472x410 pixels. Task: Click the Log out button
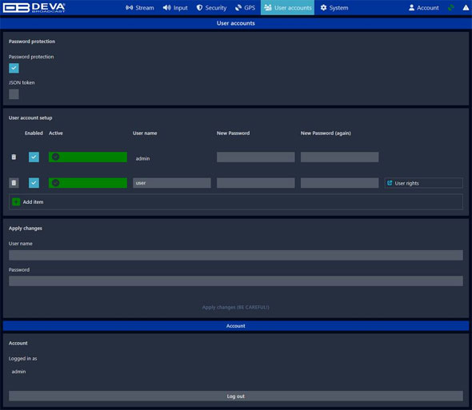coord(236,396)
